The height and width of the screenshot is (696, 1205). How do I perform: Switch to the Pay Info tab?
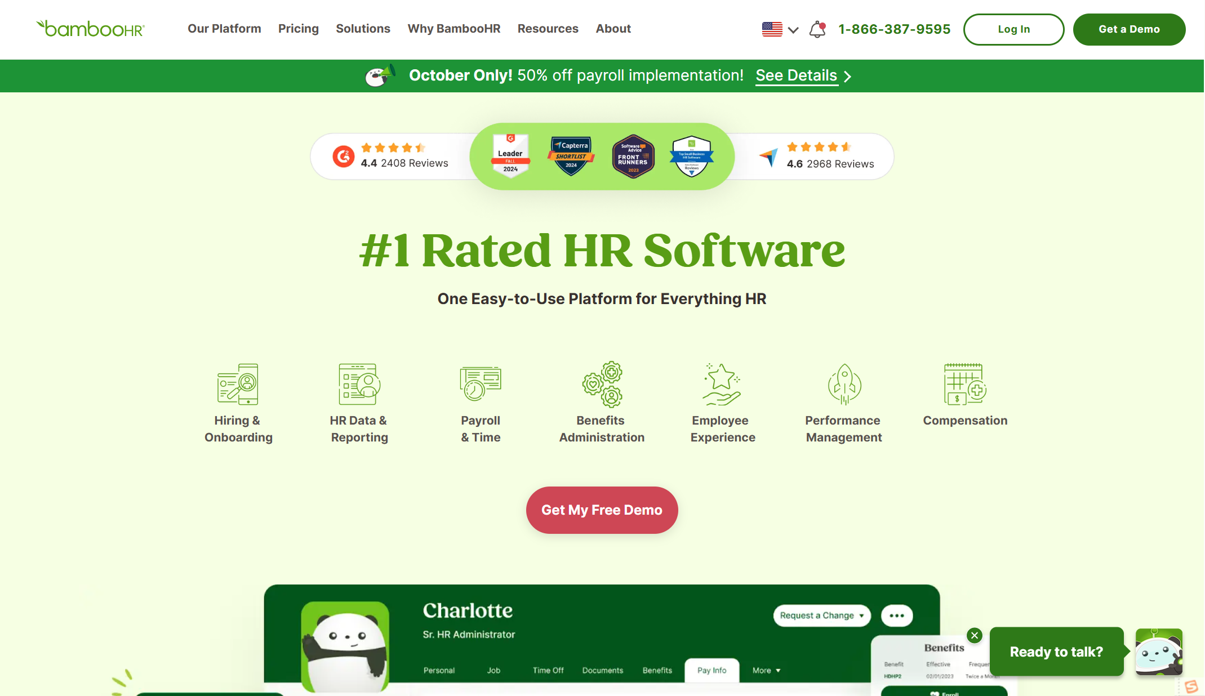(712, 670)
